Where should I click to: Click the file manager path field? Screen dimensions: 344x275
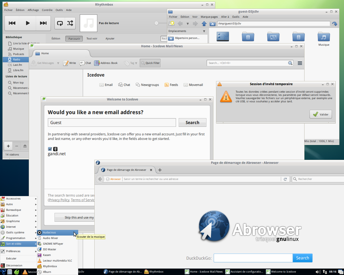[x=273, y=24]
